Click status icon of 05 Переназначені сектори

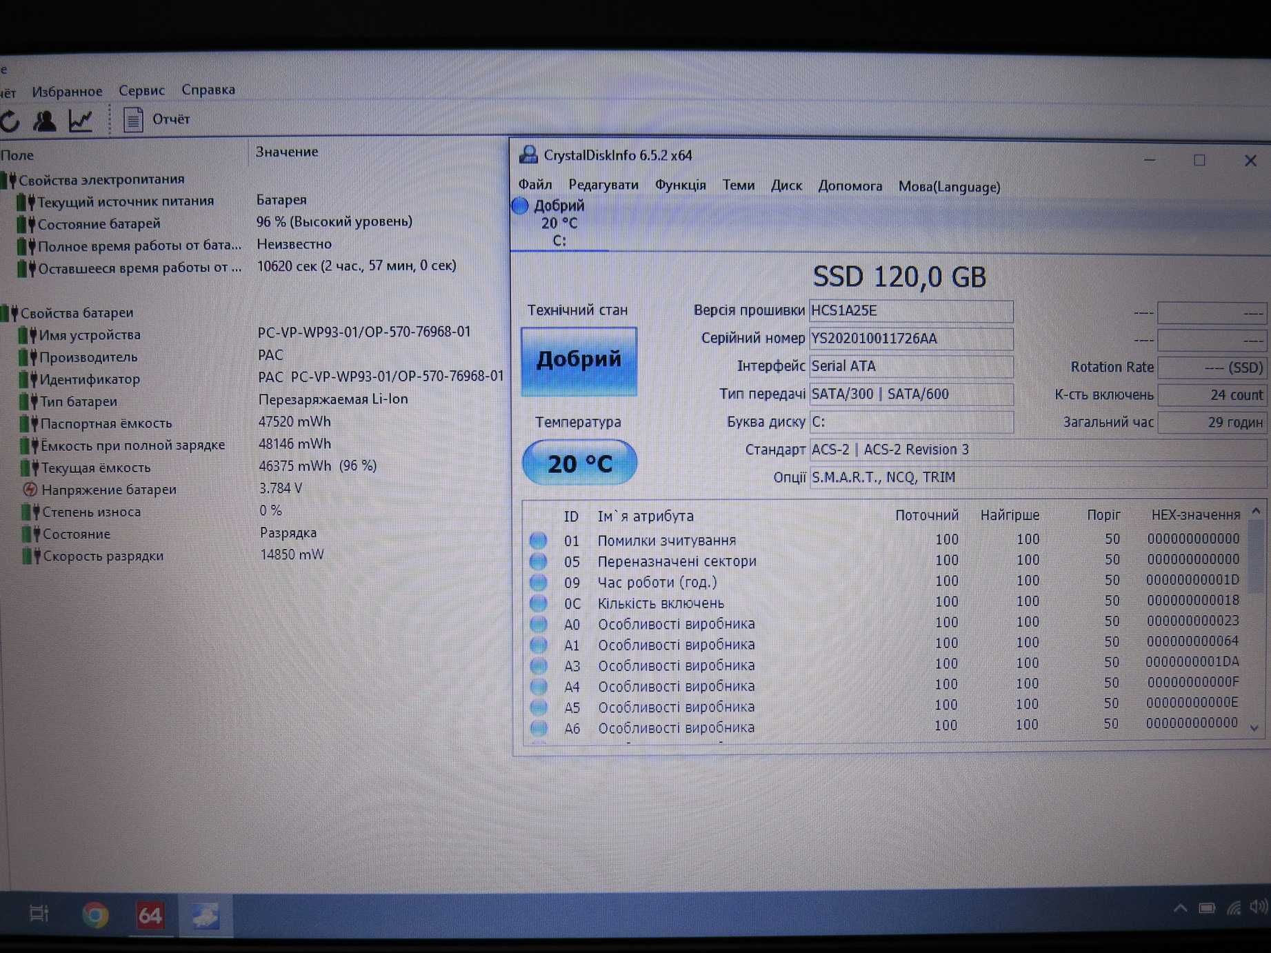click(x=538, y=561)
